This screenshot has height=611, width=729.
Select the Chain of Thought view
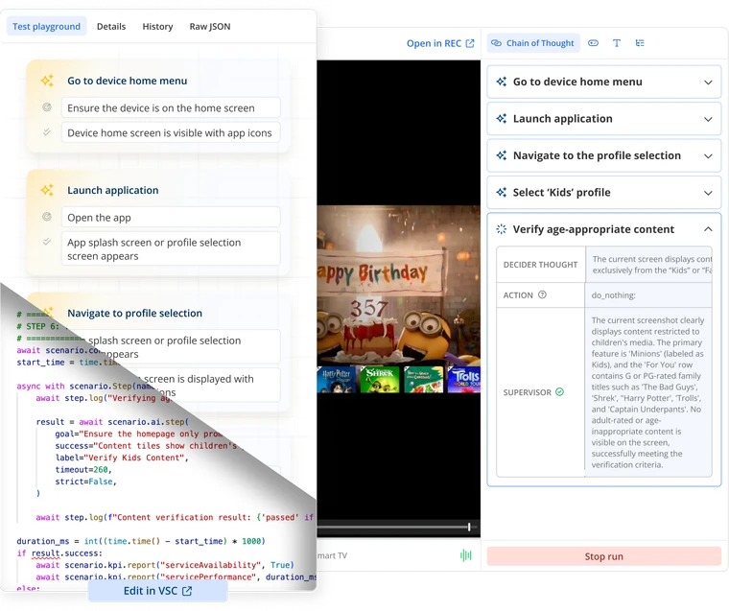pos(533,43)
